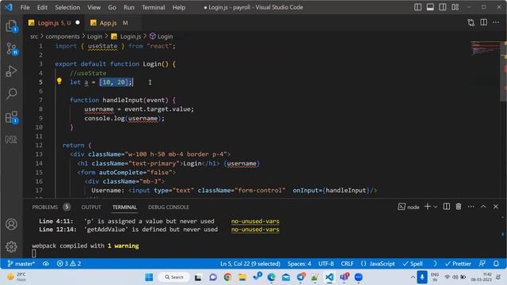This screenshot has height=285, width=507.
Task: Split the editor to the right
Action: pos(484,22)
